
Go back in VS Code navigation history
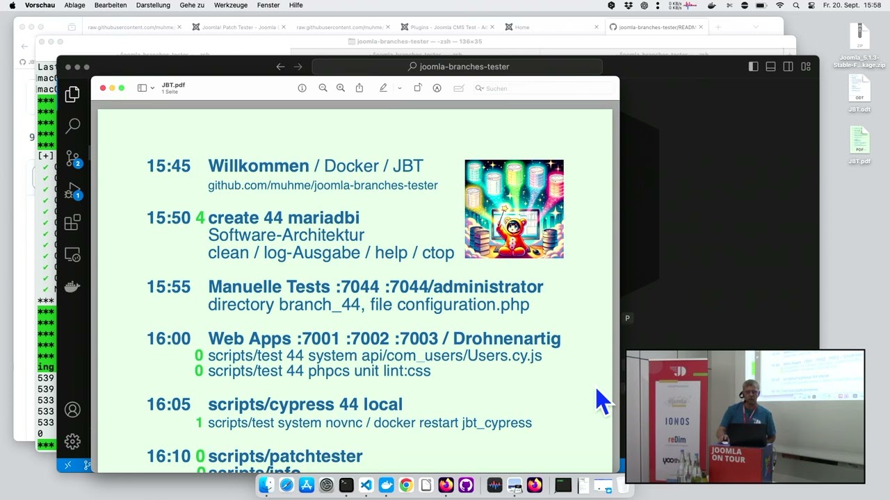pyautogui.click(x=280, y=67)
